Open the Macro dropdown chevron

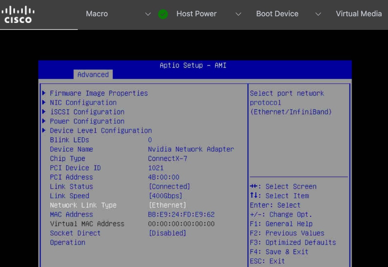pyautogui.click(x=148, y=14)
